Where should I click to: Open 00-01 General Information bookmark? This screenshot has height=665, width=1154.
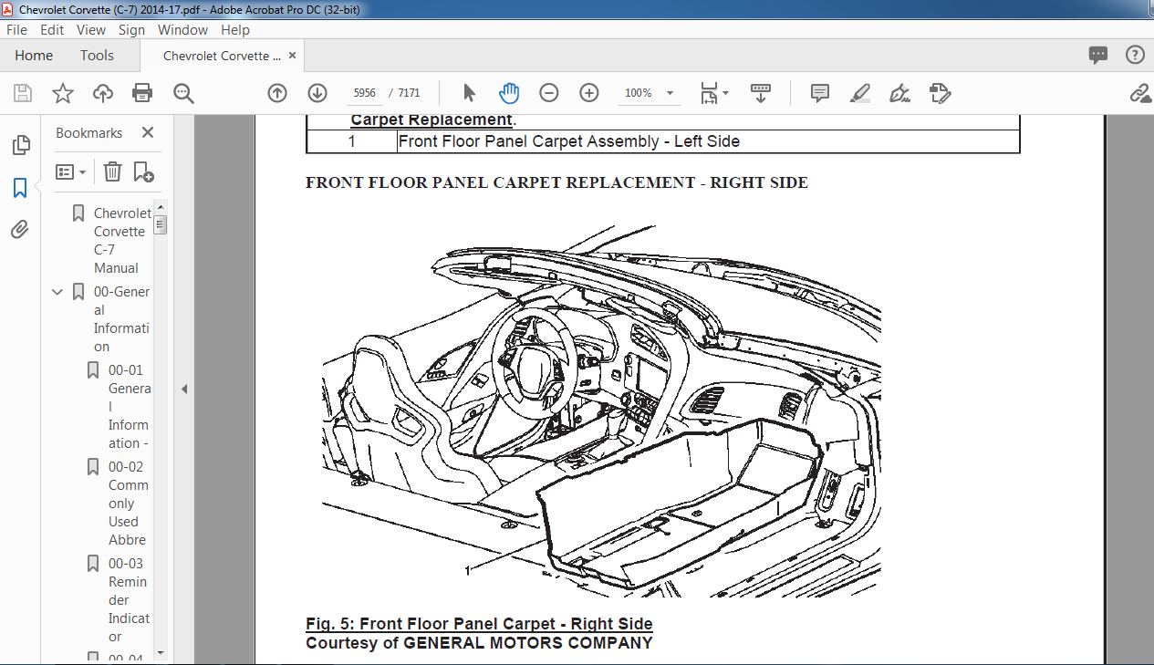[x=129, y=406]
